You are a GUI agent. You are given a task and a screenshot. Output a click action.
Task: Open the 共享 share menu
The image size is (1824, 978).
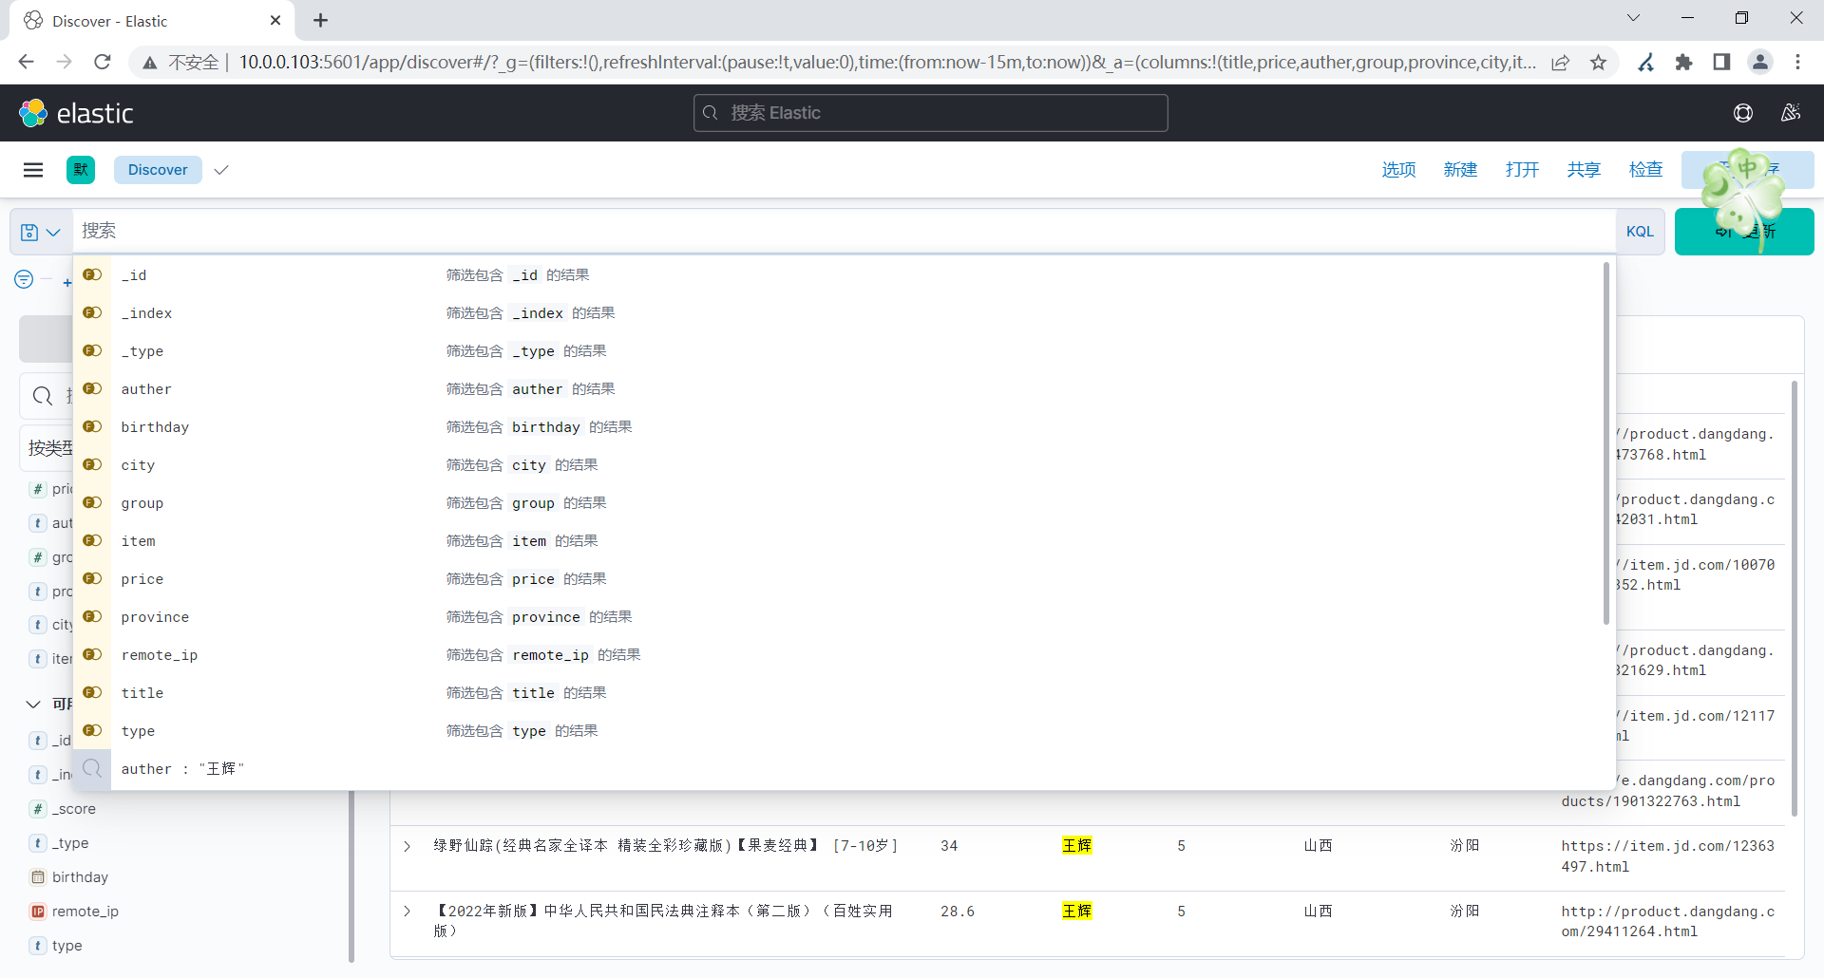(1584, 170)
